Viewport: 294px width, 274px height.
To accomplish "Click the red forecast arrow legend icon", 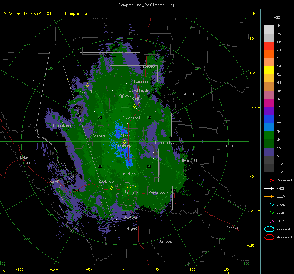I will click(x=269, y=180).
